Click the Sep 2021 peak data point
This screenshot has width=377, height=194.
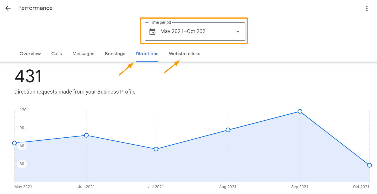tap(300, 111)
